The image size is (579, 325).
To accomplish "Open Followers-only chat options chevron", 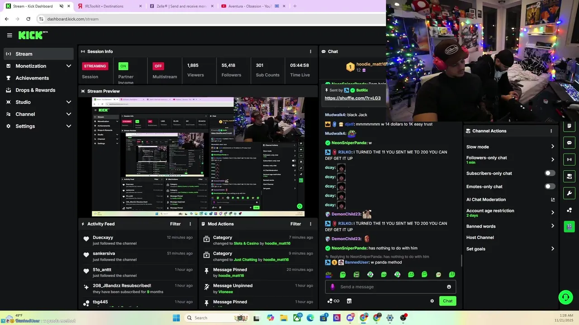I will [x=552, y=159].
